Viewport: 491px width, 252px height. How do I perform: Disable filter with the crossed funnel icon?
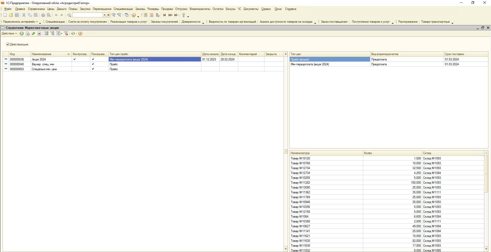[x=66, y=33]
